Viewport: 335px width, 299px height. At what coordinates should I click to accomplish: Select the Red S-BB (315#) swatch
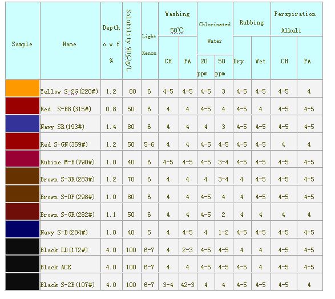click(22, 106)
